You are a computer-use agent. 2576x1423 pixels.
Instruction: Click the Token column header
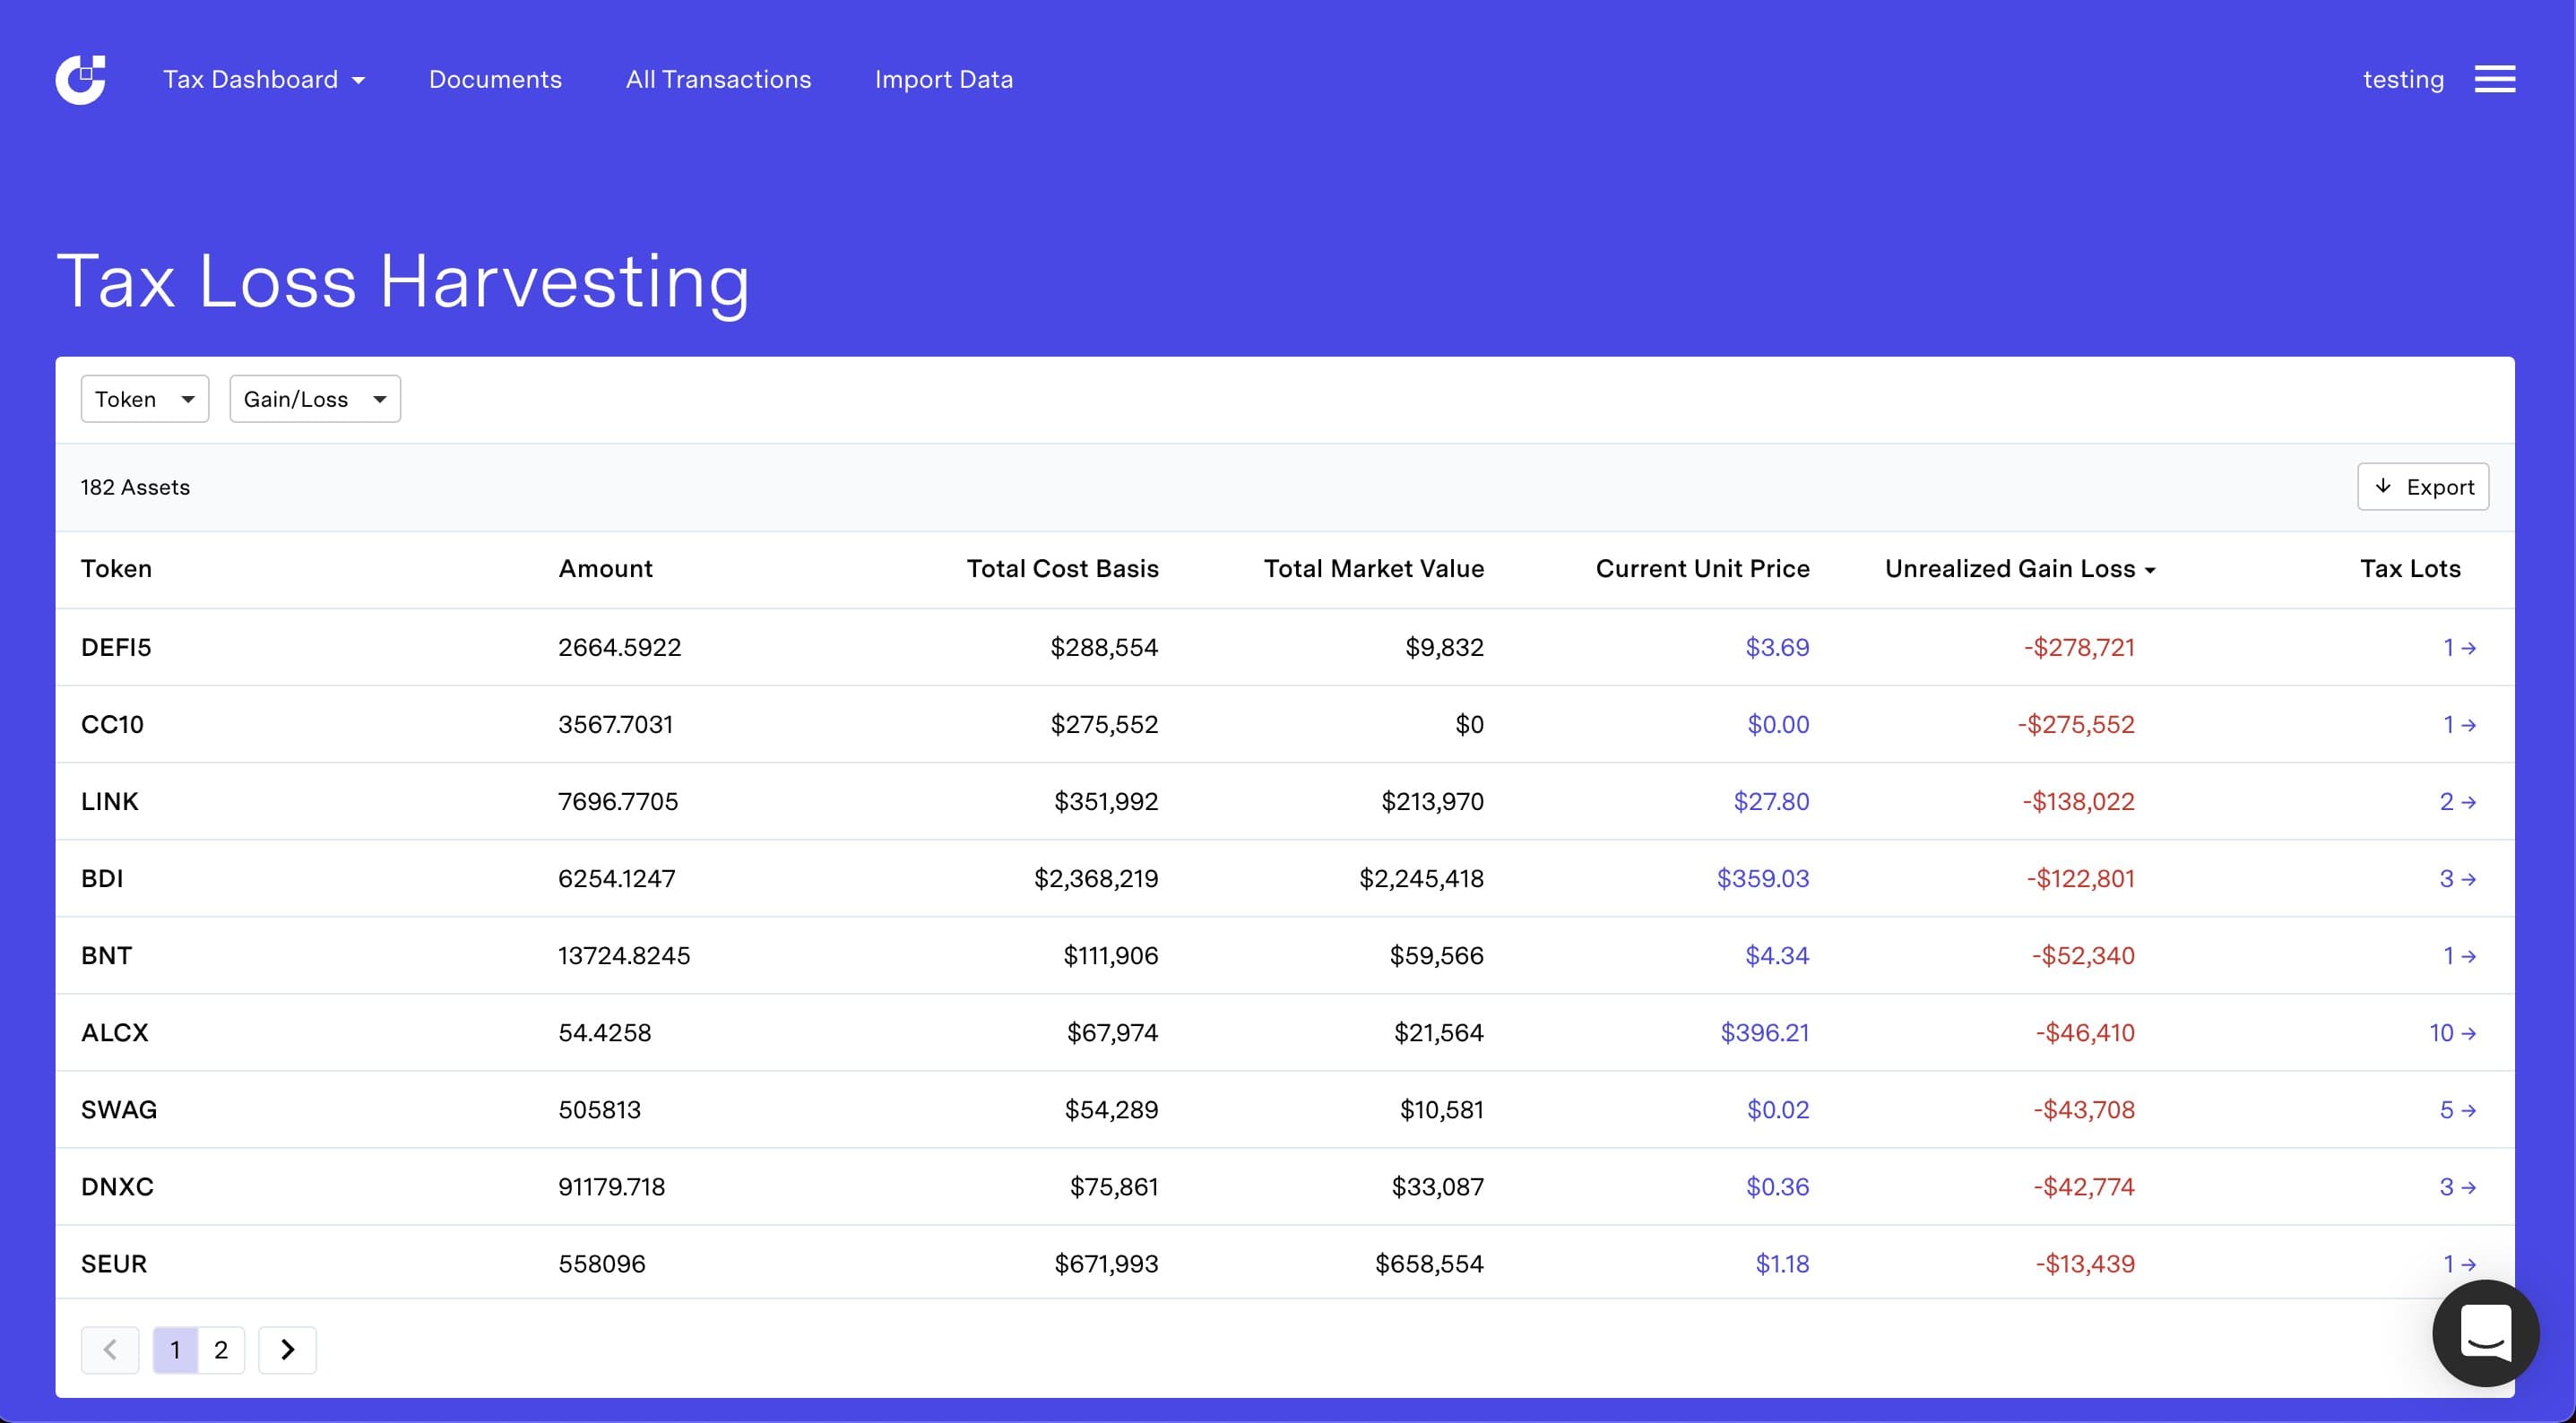(x=116, y=568)
